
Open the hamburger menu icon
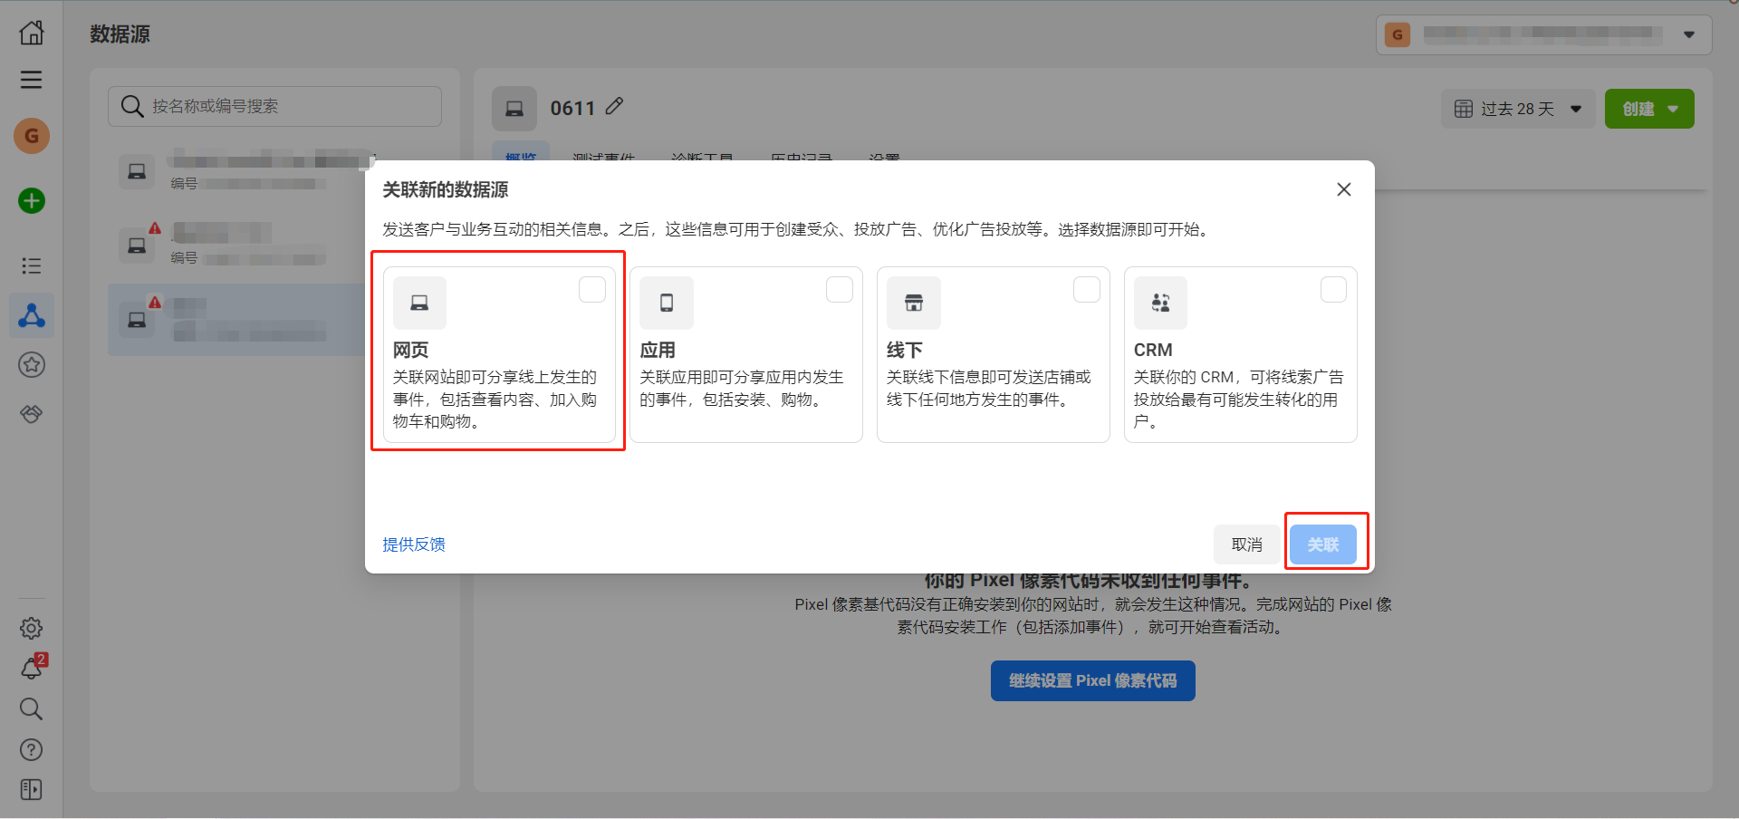[32, 80]
